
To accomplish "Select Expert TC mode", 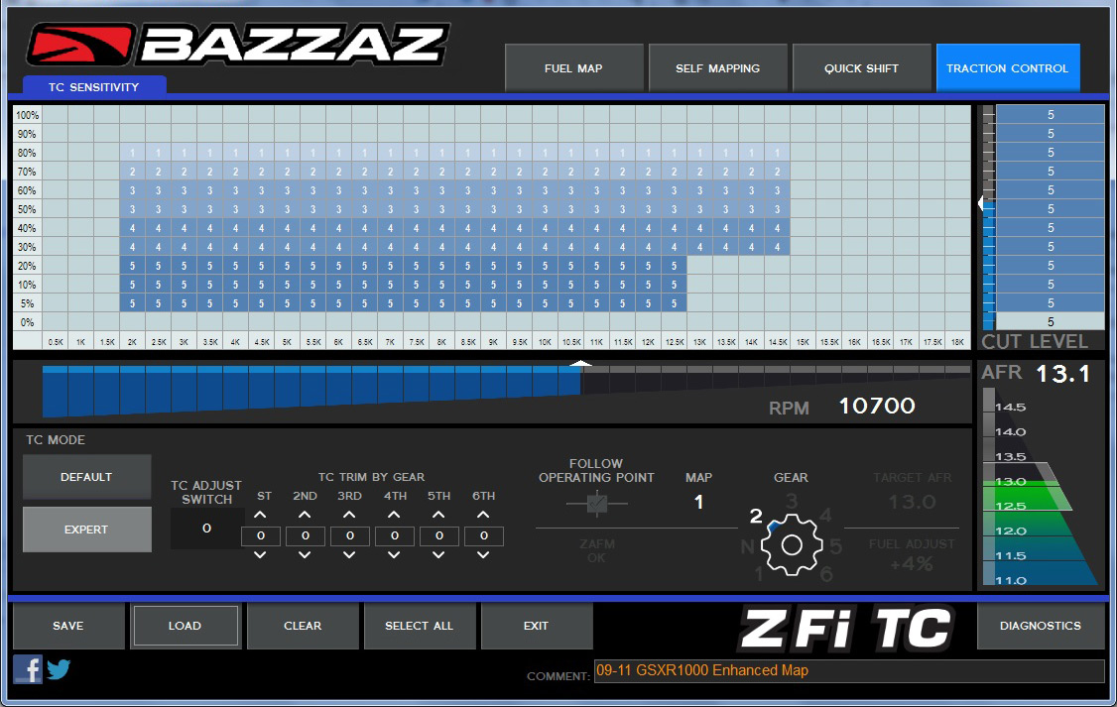I will [86, 530].
